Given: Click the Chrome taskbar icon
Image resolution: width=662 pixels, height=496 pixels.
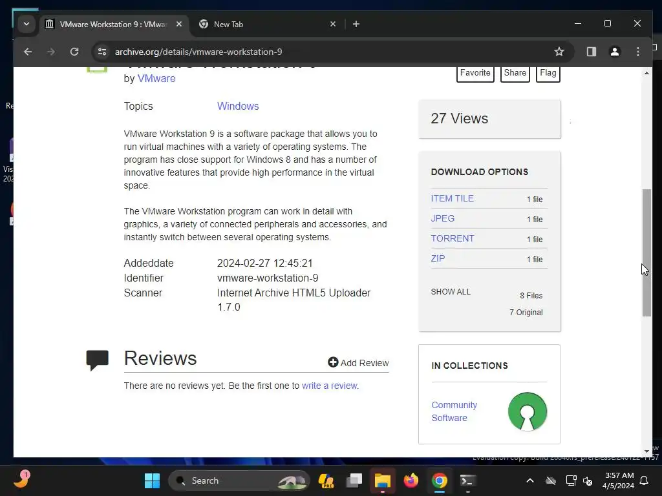Looking at the screenshot, I should tap(440, 480).
